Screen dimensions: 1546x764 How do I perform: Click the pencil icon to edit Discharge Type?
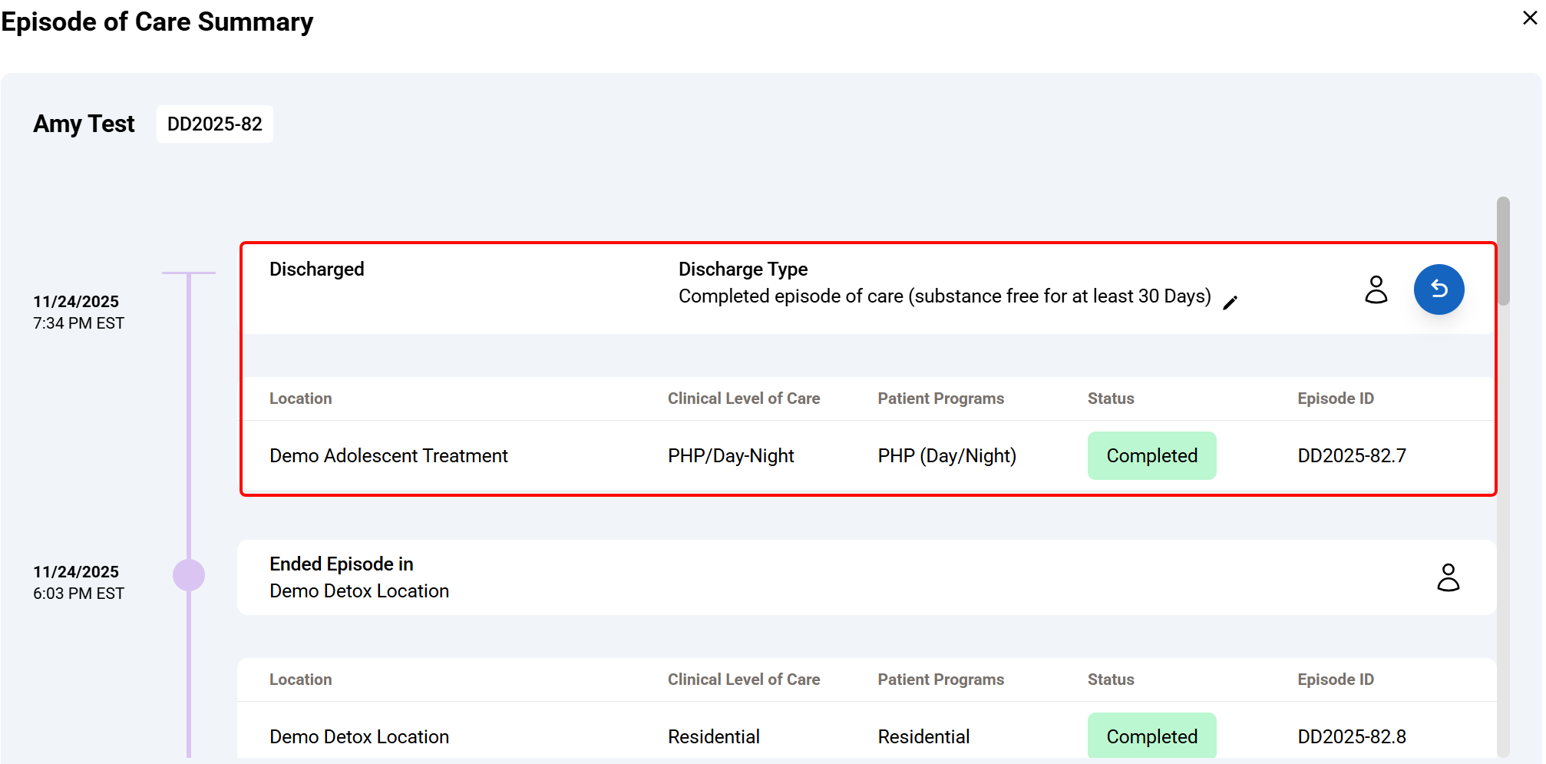(1230, 303)
